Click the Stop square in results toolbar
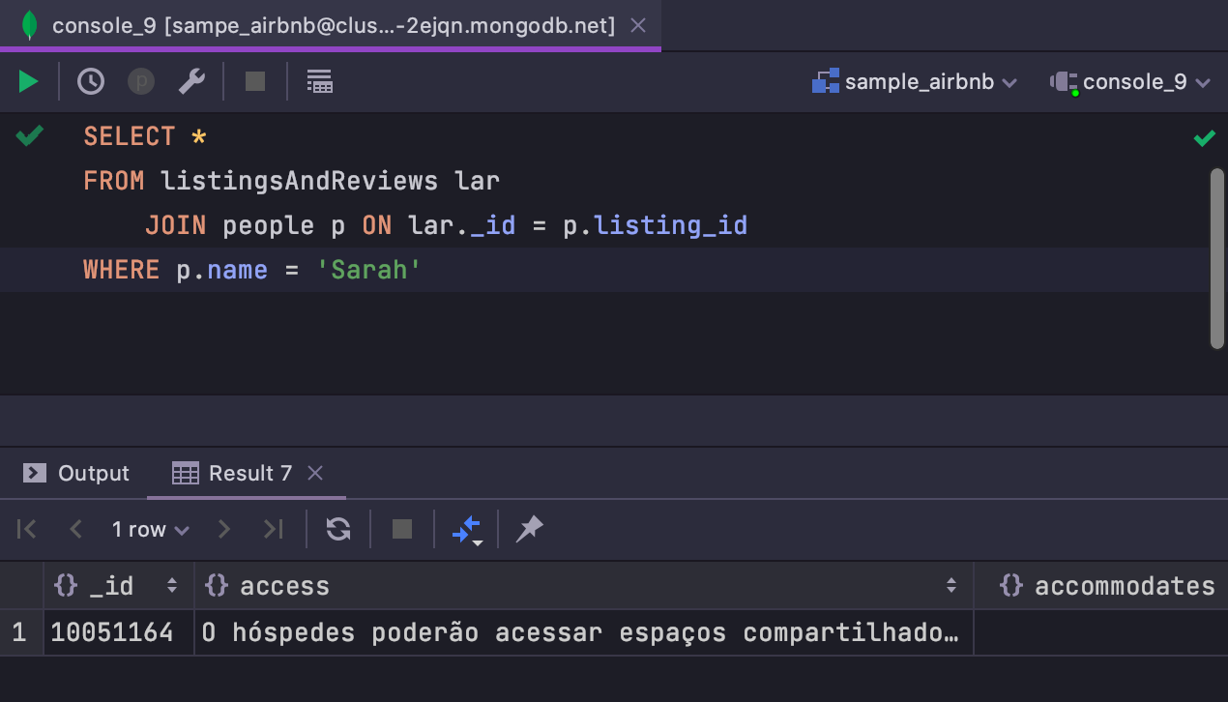This screenshot has height=702, width=1228. click(x=402, y=529)
